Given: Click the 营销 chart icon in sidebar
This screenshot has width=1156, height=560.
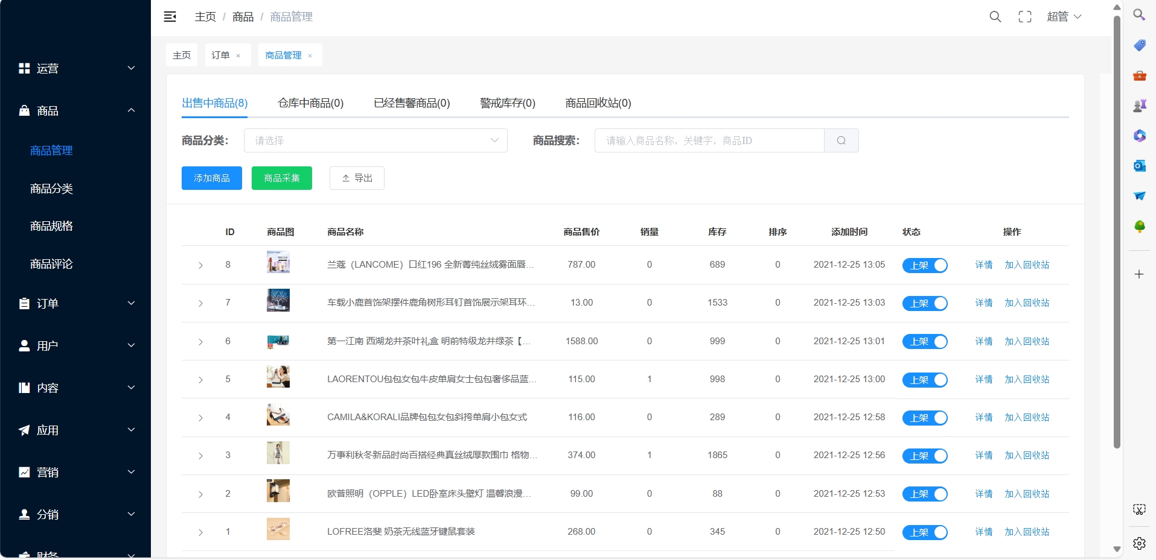Looking at the screenshot, I should pos(24,472).
